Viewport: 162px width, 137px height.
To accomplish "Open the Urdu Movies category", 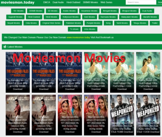I will tap(90, 29).
